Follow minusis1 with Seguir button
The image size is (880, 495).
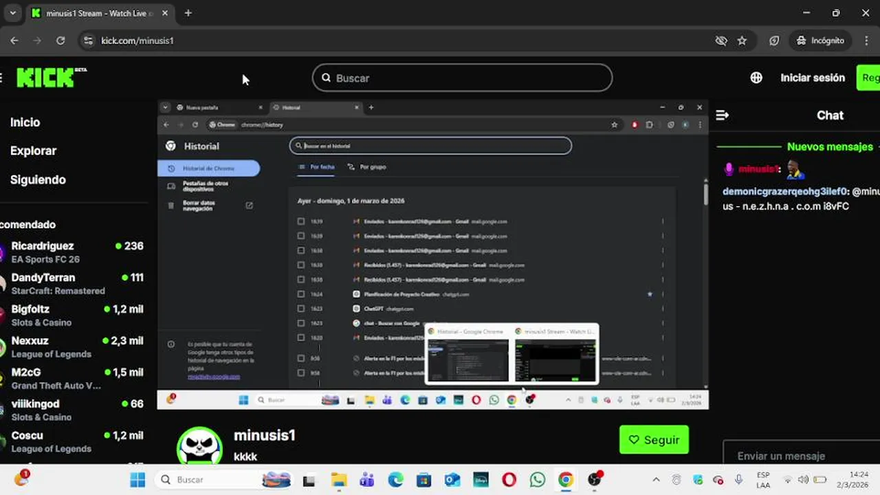point(654,440)
